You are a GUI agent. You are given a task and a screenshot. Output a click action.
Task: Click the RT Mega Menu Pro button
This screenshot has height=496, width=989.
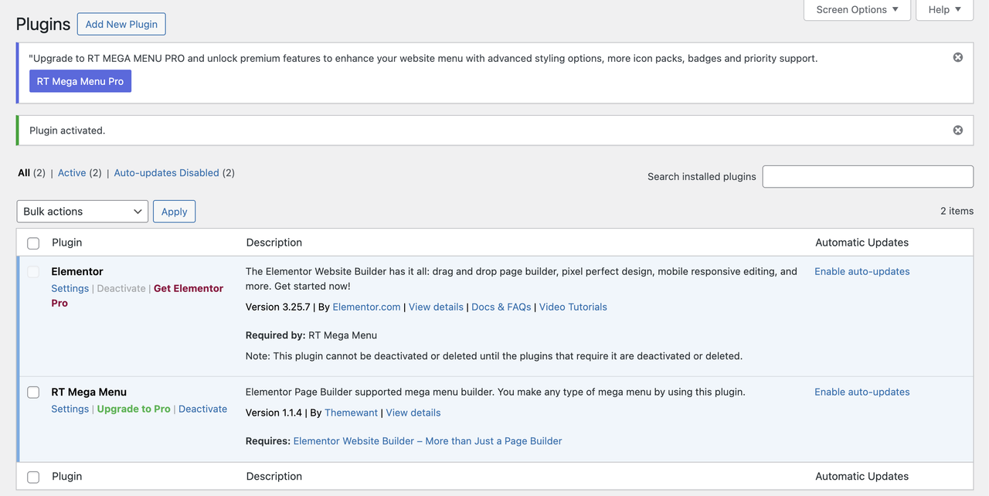point(80,81)
